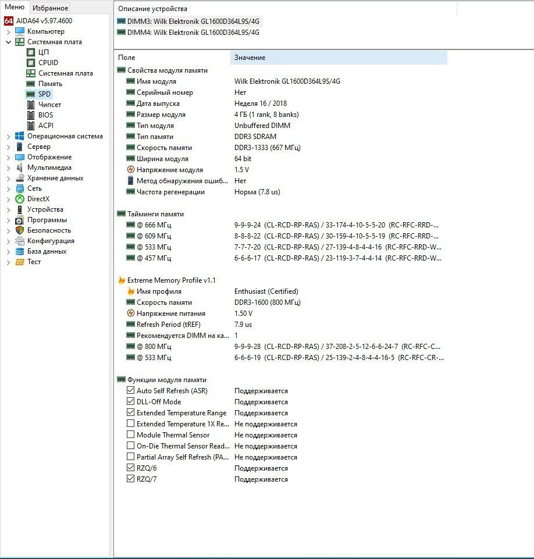Expand the Операционная система tree node
The image size is (534, 559).
tap(8, 136)
